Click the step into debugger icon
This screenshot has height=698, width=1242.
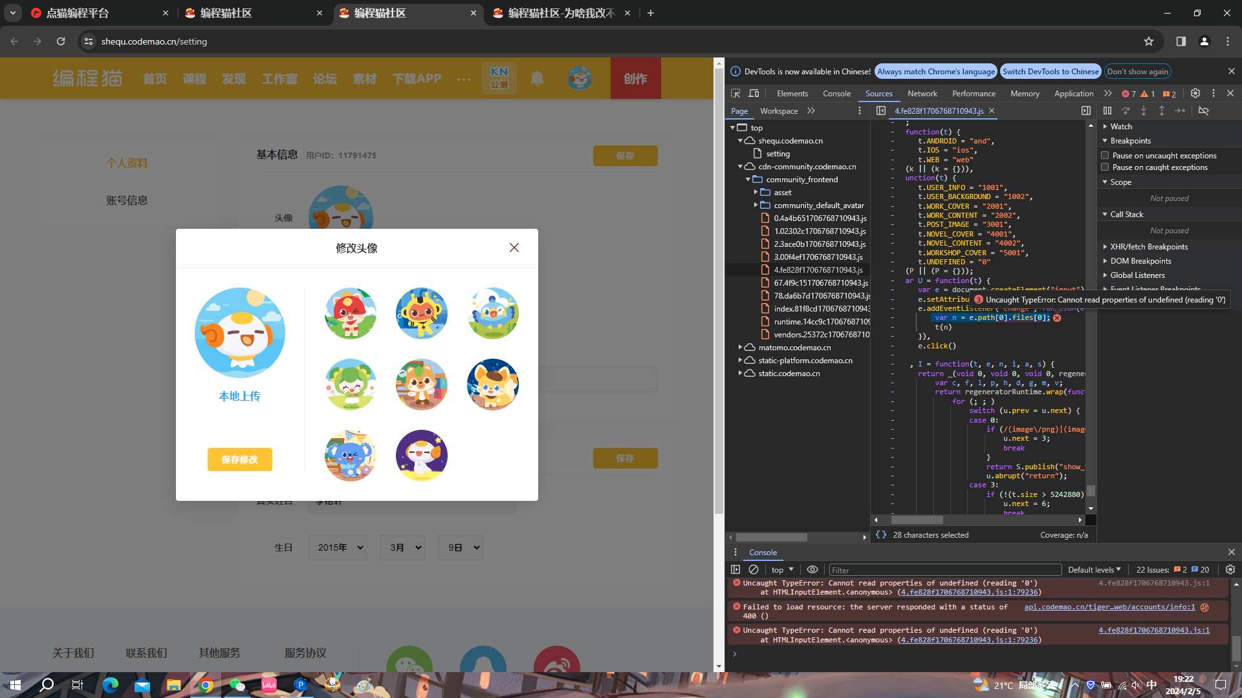click(1144, 111)
